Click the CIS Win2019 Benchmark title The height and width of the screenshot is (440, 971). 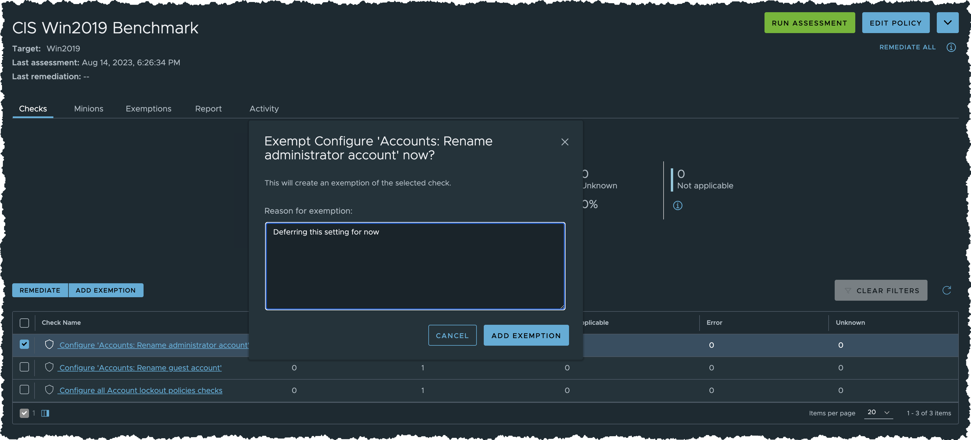pyautogui.click(x=105, y=28)
